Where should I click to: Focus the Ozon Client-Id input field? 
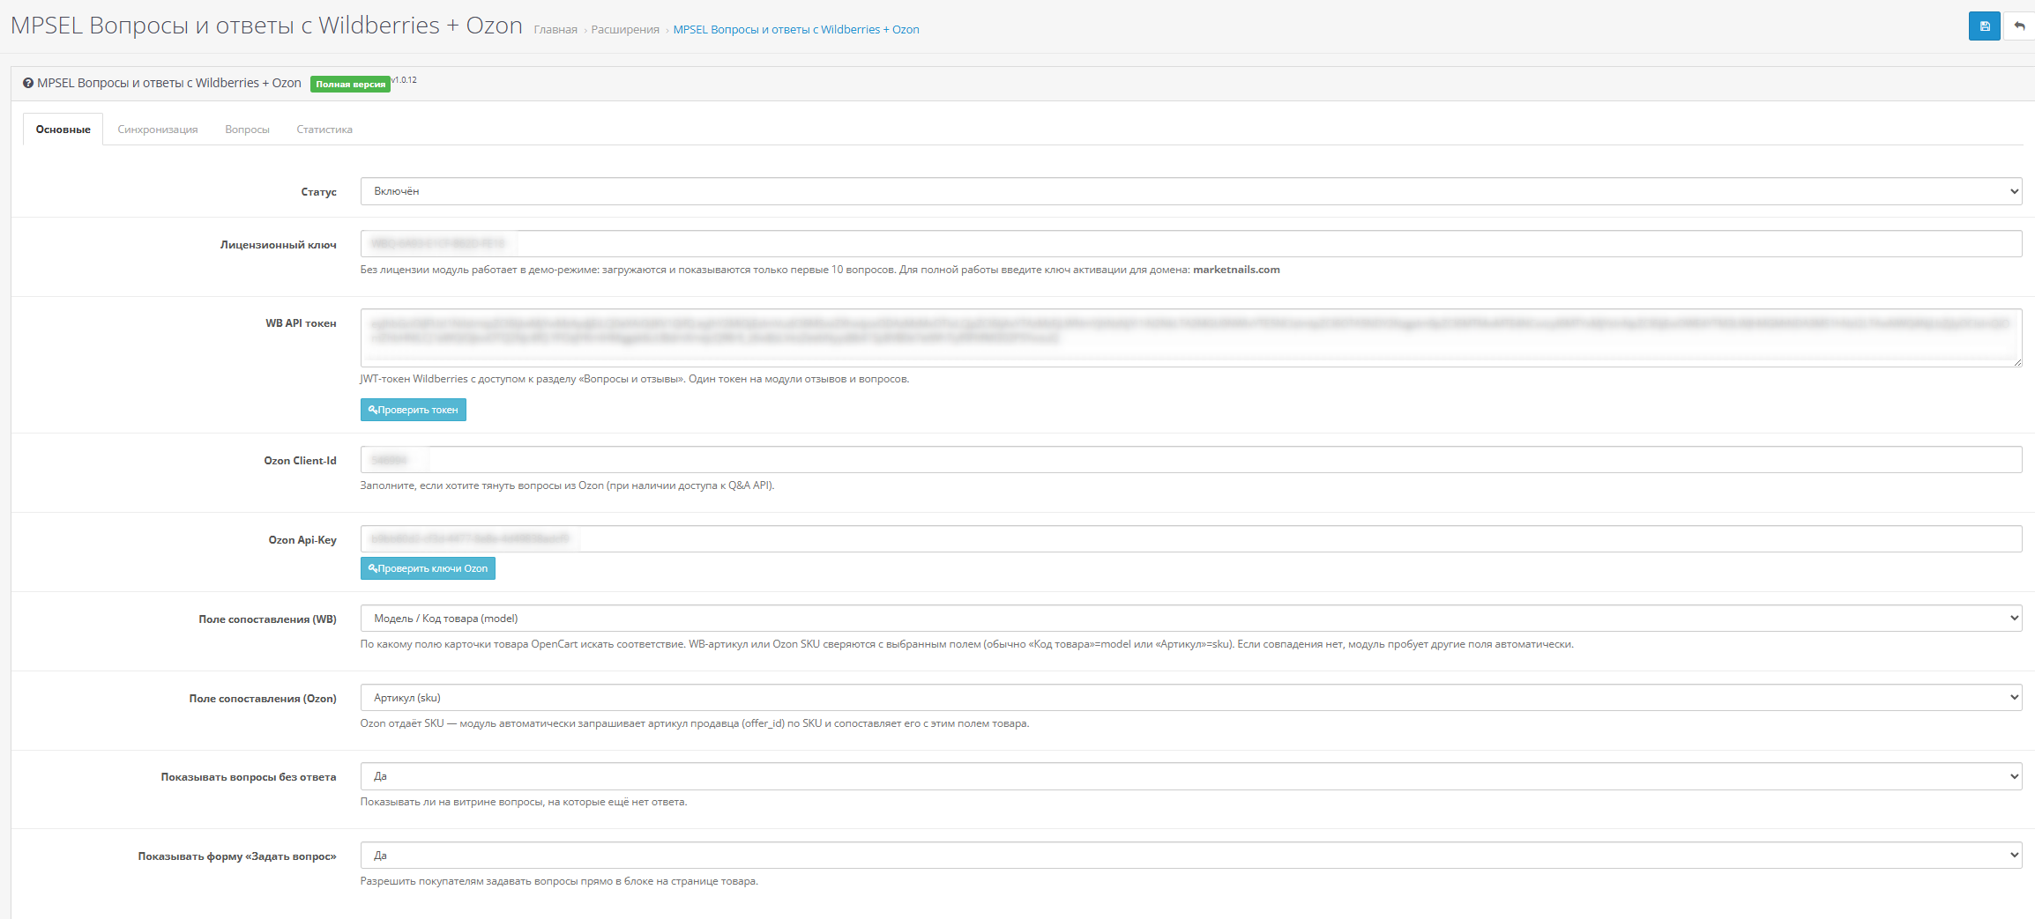point(1191,460)
